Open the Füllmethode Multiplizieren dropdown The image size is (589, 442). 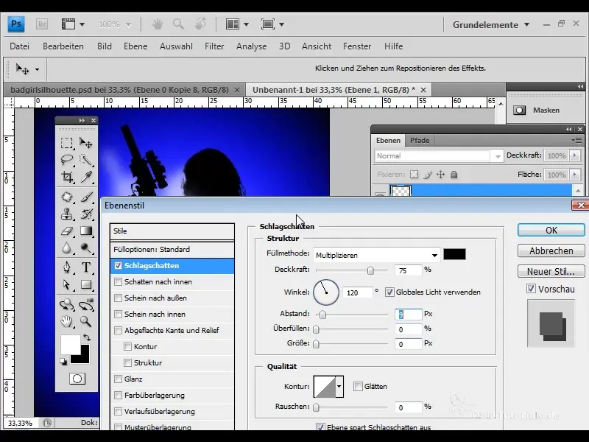pyautogui.click(x=377, y=255)
